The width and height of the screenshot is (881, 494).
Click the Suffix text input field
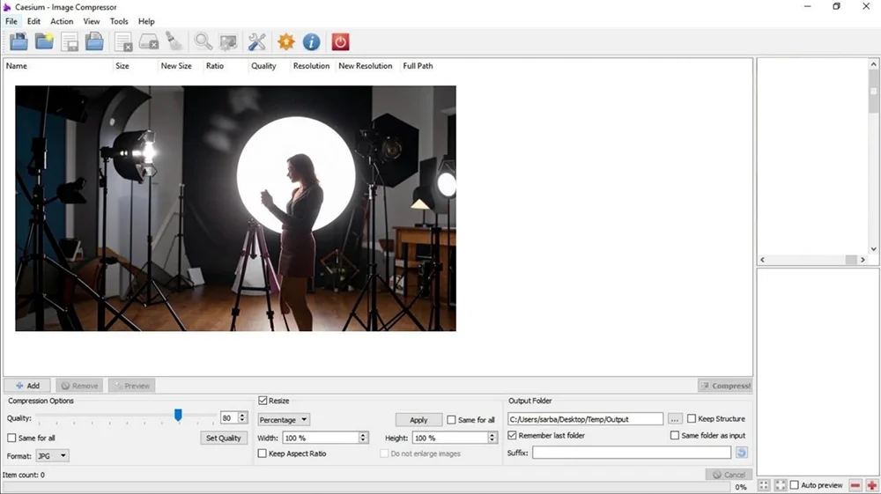[631, 453]
